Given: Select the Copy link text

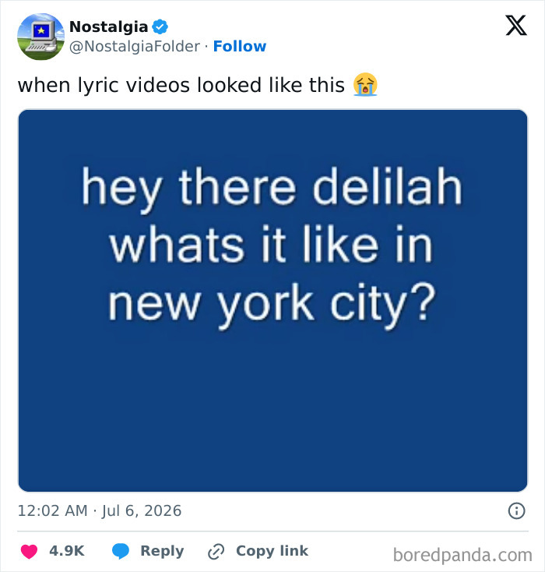Looking at the screenshot, I should click(x=272, y=551).
